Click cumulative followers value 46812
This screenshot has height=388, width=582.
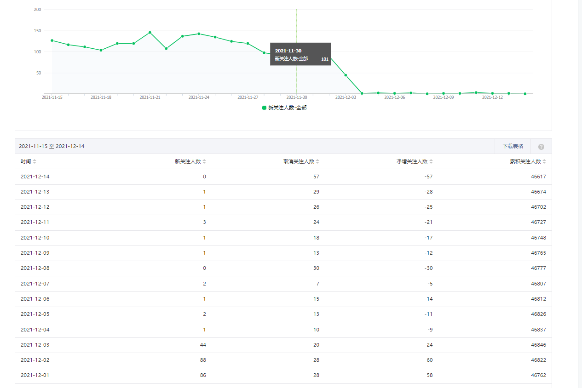538,299
